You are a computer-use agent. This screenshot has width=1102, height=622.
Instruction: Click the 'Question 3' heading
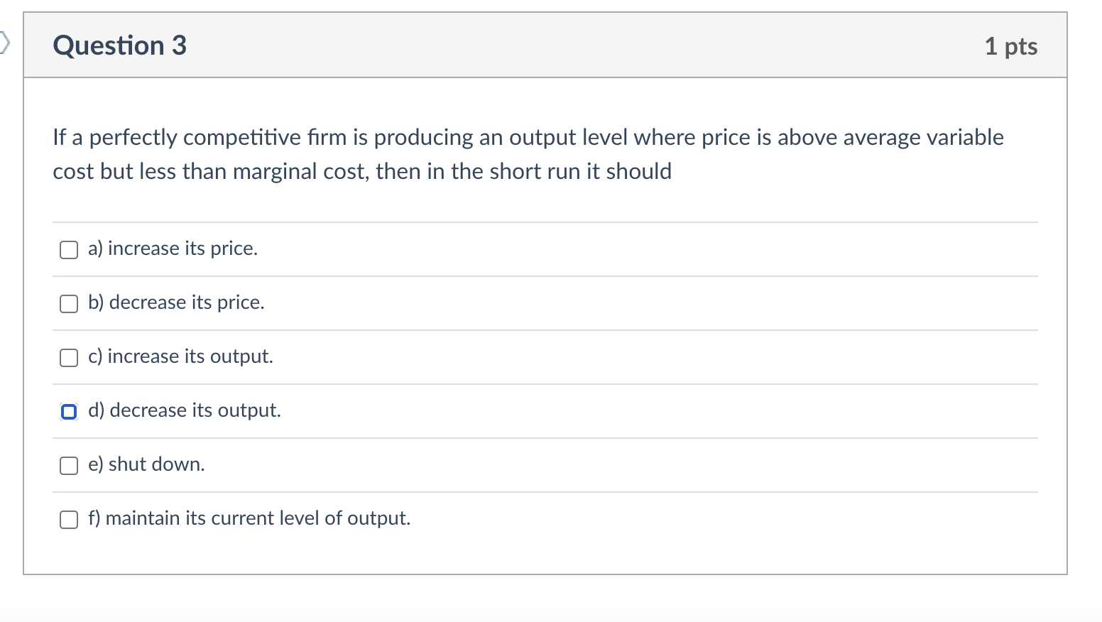(119, 45)
